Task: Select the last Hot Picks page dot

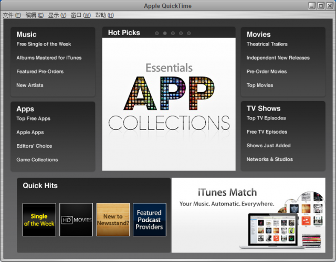Action: (189, 33)
